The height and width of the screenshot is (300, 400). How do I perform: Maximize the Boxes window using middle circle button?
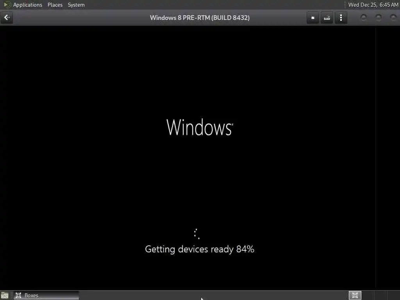tap(379, 18)
